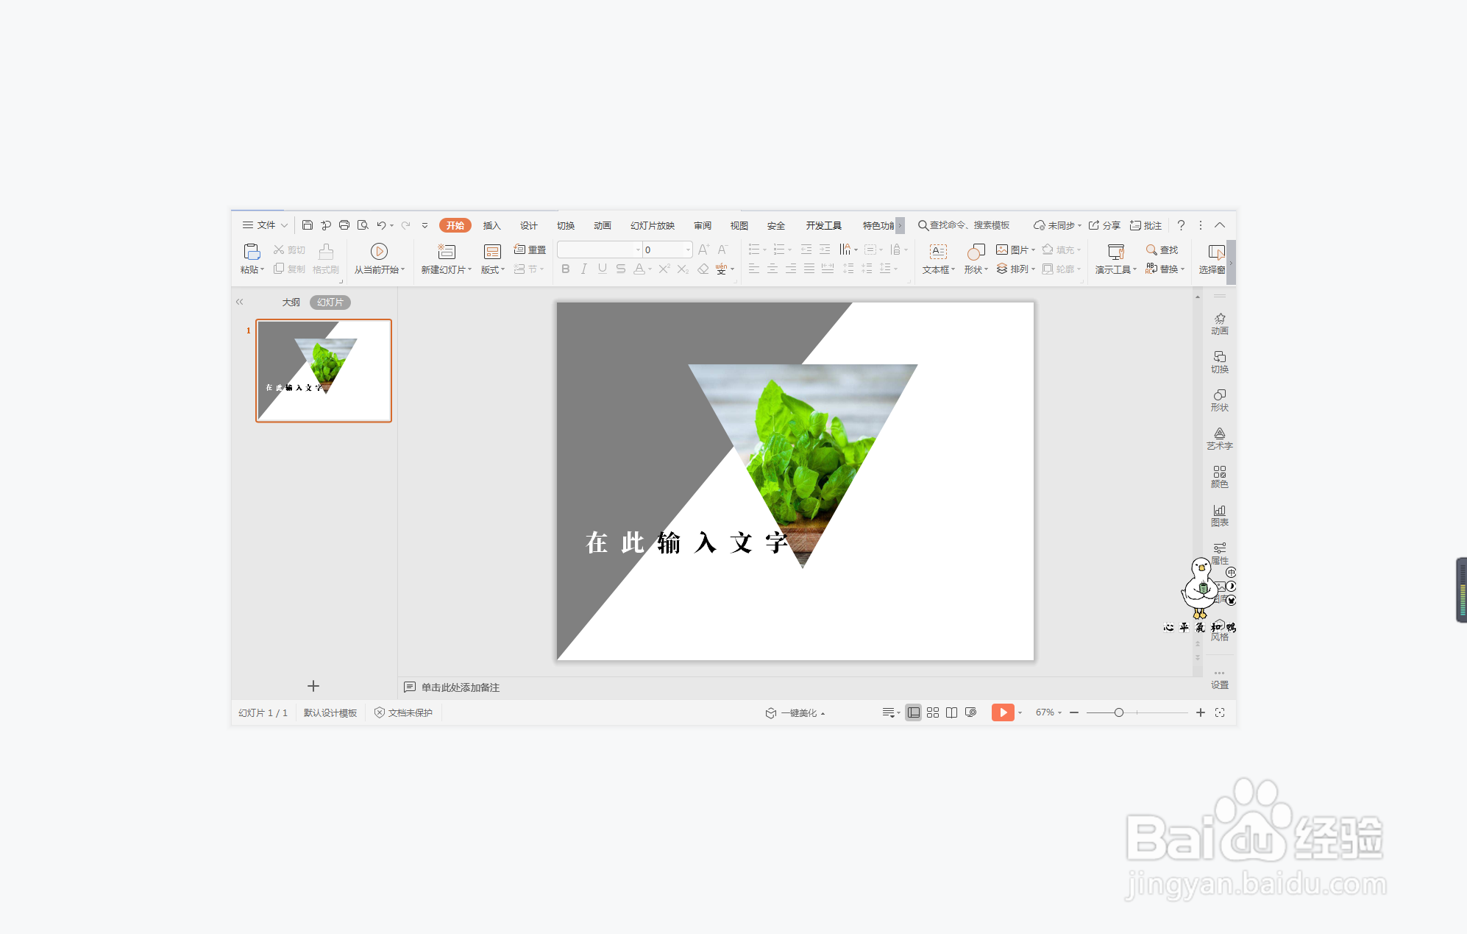Undo the last action
Screen dimensions: 1467x934
(381, 225)
